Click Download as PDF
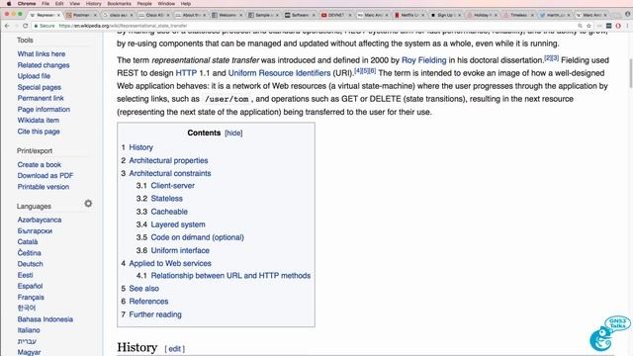The width and height of the screenshot is (633, 356). [x=45, y=176]
